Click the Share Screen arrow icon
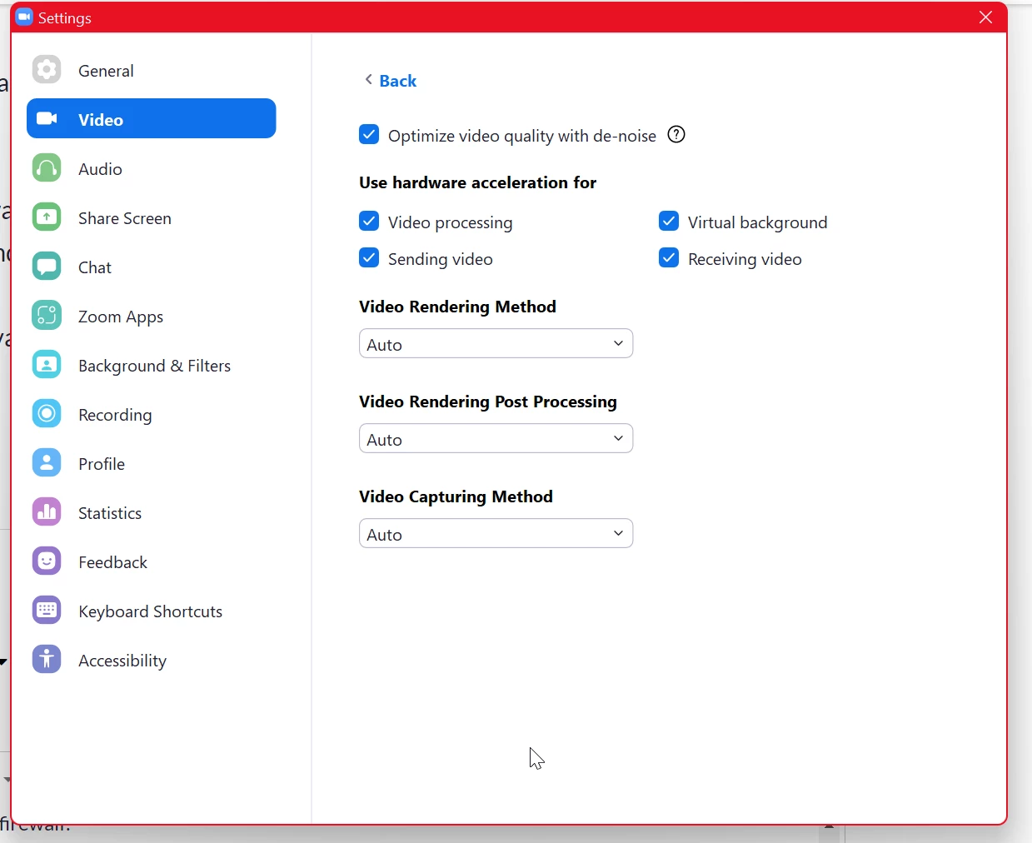1032x843 pixels. click(x=47, y=217)
